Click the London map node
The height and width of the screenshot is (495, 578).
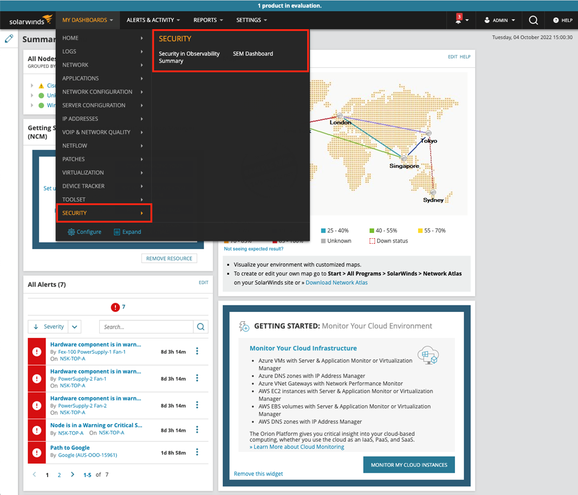[340, 116]
